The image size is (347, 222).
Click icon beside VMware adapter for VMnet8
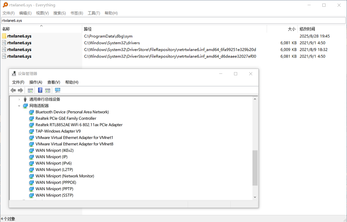(31, 144)
